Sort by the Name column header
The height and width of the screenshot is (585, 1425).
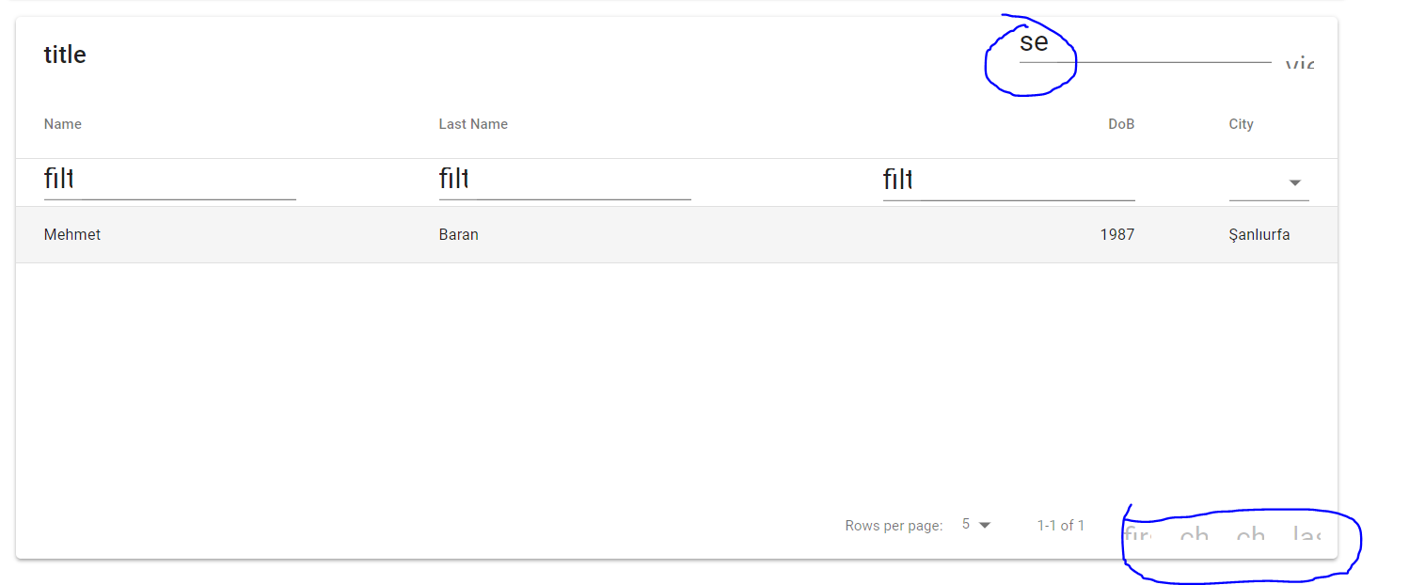pos(63,124)
